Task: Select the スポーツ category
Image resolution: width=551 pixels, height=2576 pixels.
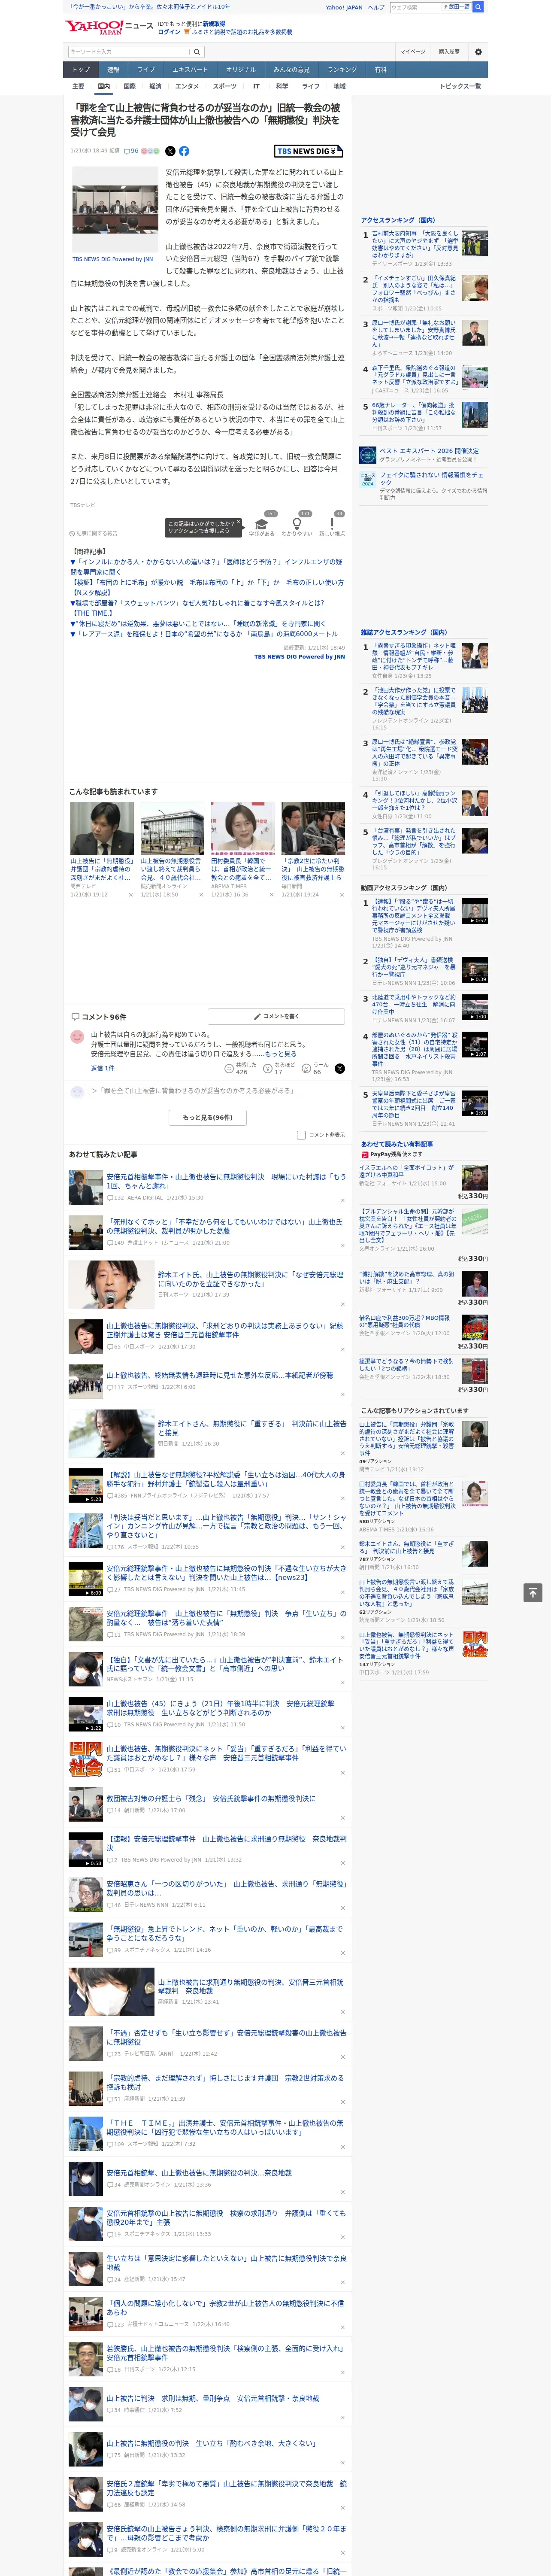Action: coord(225,86)
